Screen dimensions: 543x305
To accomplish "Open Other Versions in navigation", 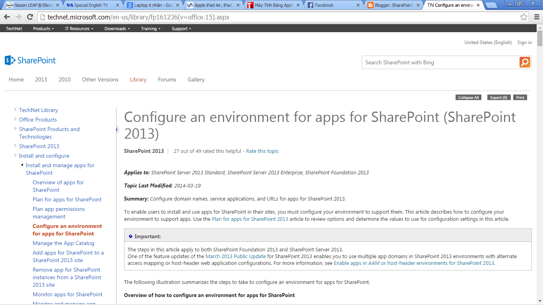I will [x=100, y=79].
